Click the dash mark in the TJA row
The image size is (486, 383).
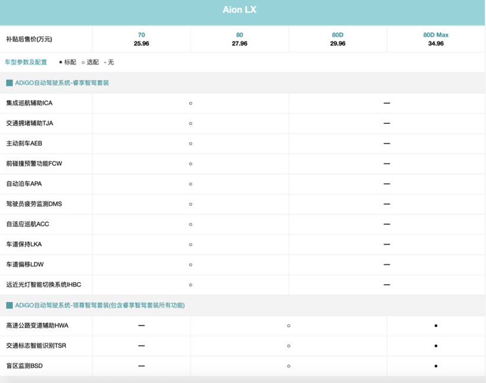point(387,123)
